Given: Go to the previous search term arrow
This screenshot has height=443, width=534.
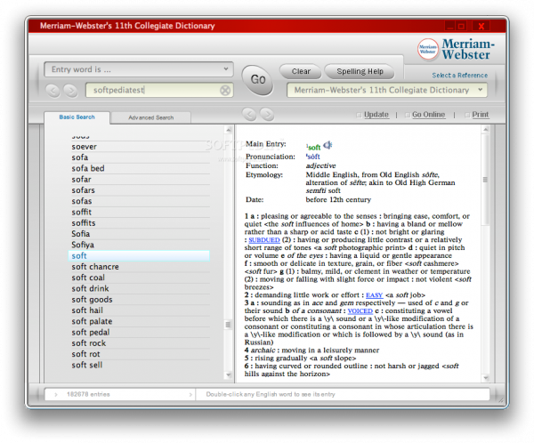Looking at the screenshot, I should [53, 91].
